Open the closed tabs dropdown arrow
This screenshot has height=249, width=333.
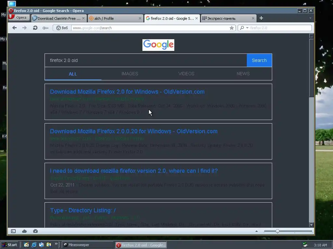[x=310, y=18]
